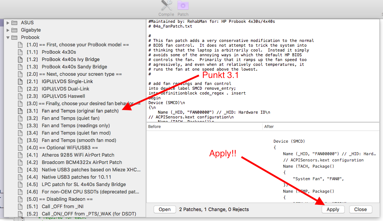Click document icon beside [4.2] Broadcom patch
383x221 pixels.
click(20, 162)
